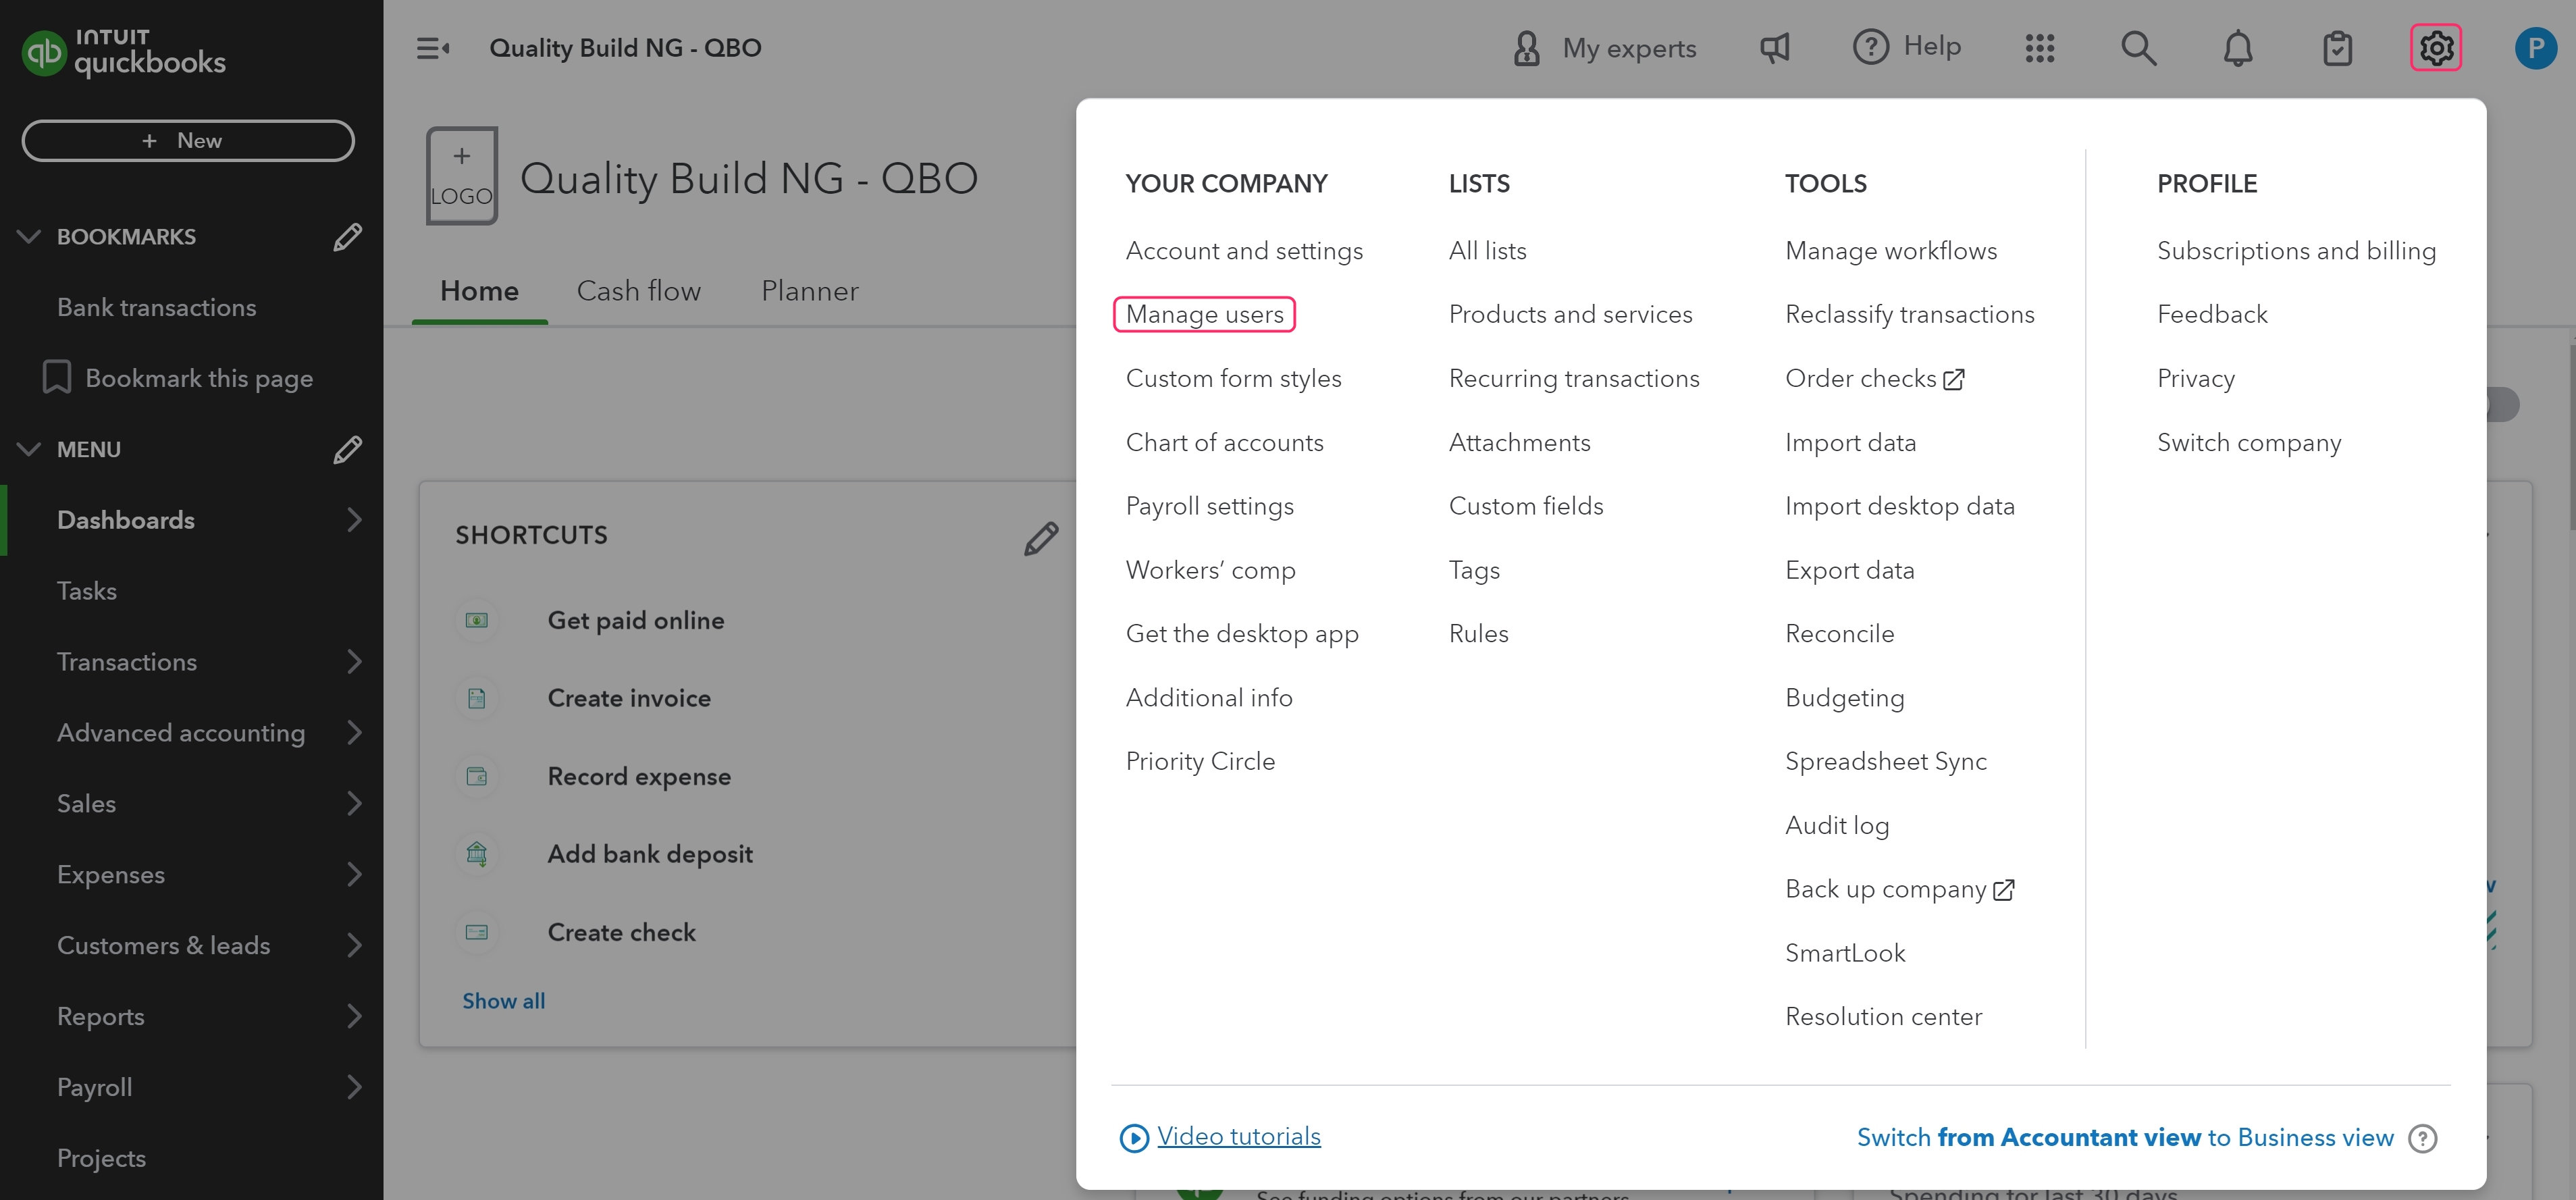Click the Create invoice shortcut icon

click(x=477, y=698)
